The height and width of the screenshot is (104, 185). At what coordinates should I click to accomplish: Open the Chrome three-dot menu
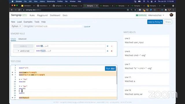tap(173, 10)
